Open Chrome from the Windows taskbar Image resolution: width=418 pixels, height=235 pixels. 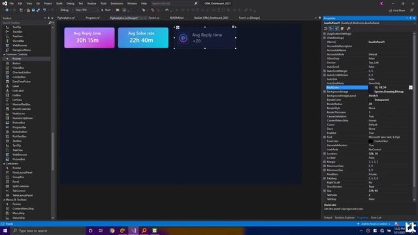[112, 230]
